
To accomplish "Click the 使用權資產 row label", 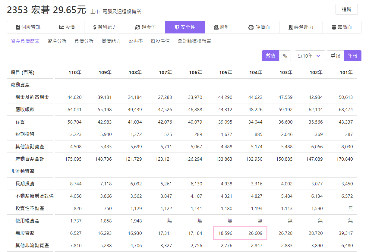I will [x=27, y=221].
